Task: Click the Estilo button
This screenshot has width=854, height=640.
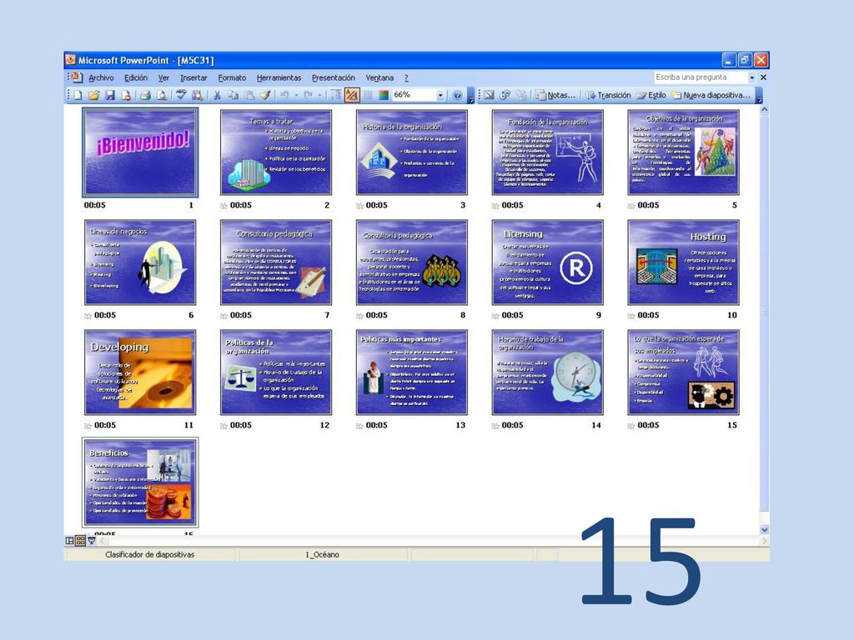Action: click(x=651, y=95)
